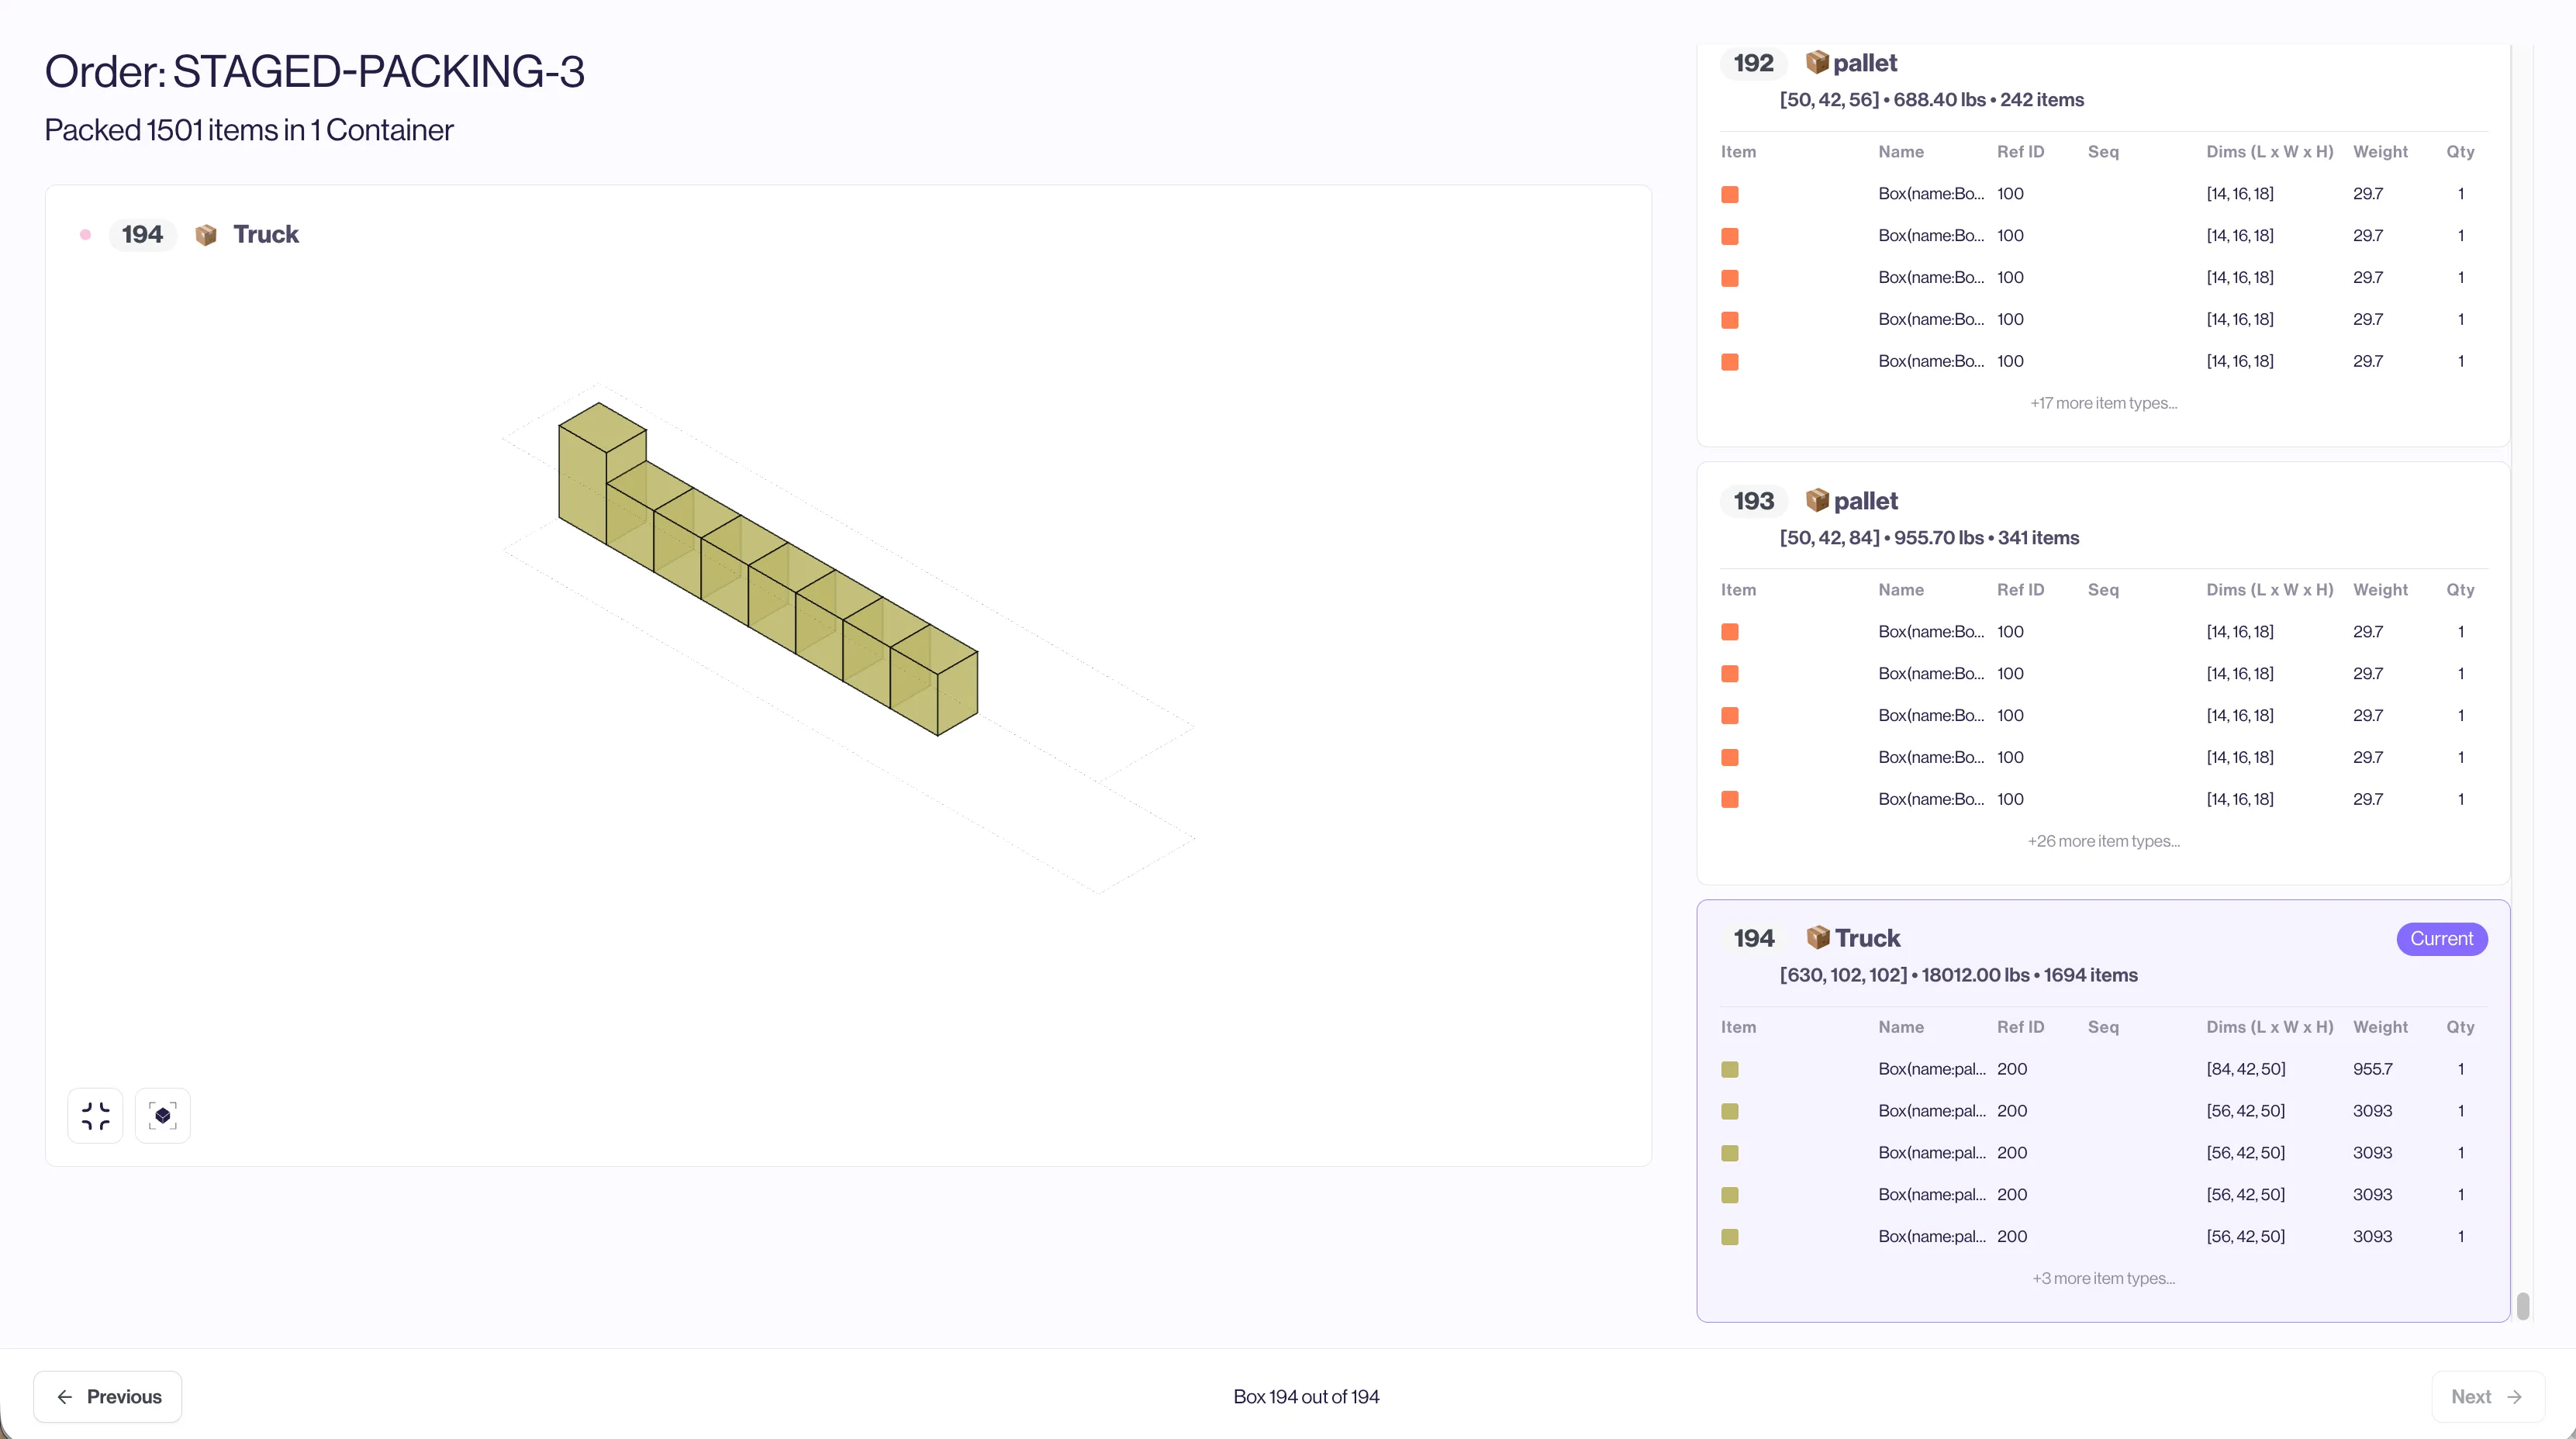This screenshot has height=1439, width=2576.
Task: Click the pink status dot next to 194
Action: click(85, 235)
